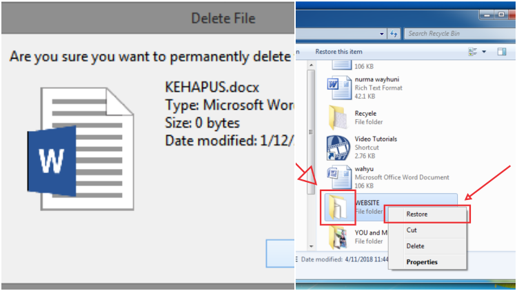The height and width of the screenshot is (291, 517).
Task: Click the Video Tutorials name text
Action: click(376, 139)
